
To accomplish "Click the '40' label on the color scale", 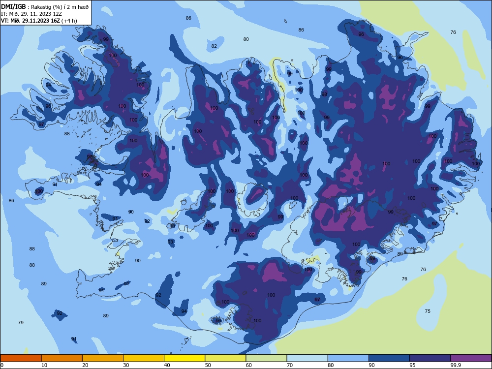I will click(x=167, y=365).
